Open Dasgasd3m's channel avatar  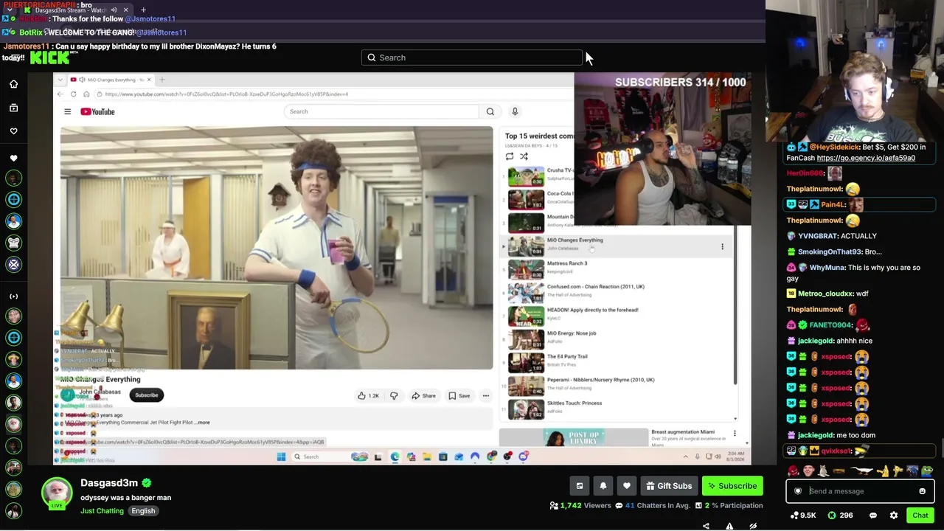(57, 493)
